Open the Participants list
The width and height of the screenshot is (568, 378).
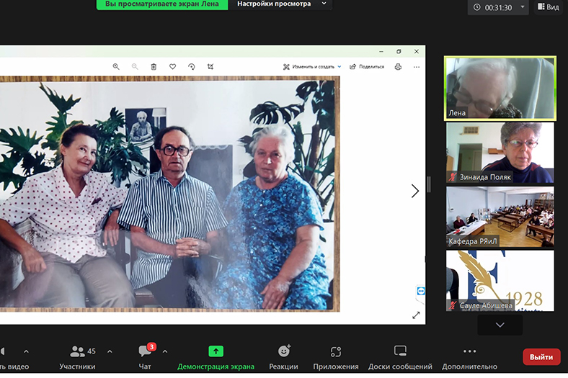click(x=77, y=352)
